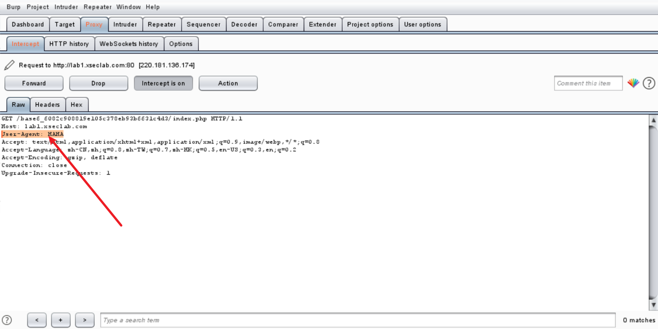The width and height of the screenshot is (658, 329).
Task: Open the Repeater menu in the menu bar
Action: click(x=98, y=7)
